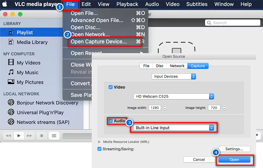The height and width of the screenshot is (168, 263).
Task: Click the search magnifier icon
Action: 209,23
